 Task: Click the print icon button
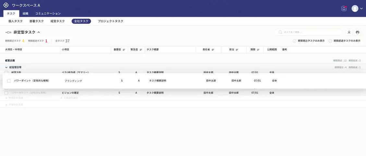(357, 32)
